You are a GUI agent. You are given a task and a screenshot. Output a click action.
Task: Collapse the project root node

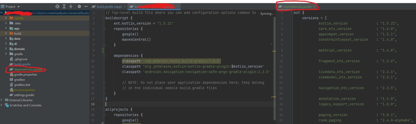pyautogui.click(x=2, y=13)
